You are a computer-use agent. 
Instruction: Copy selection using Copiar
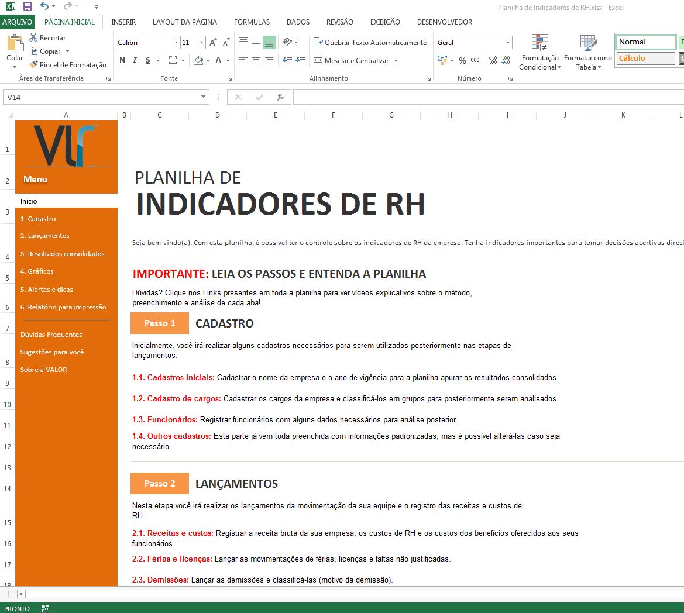(x=45, y=51)
